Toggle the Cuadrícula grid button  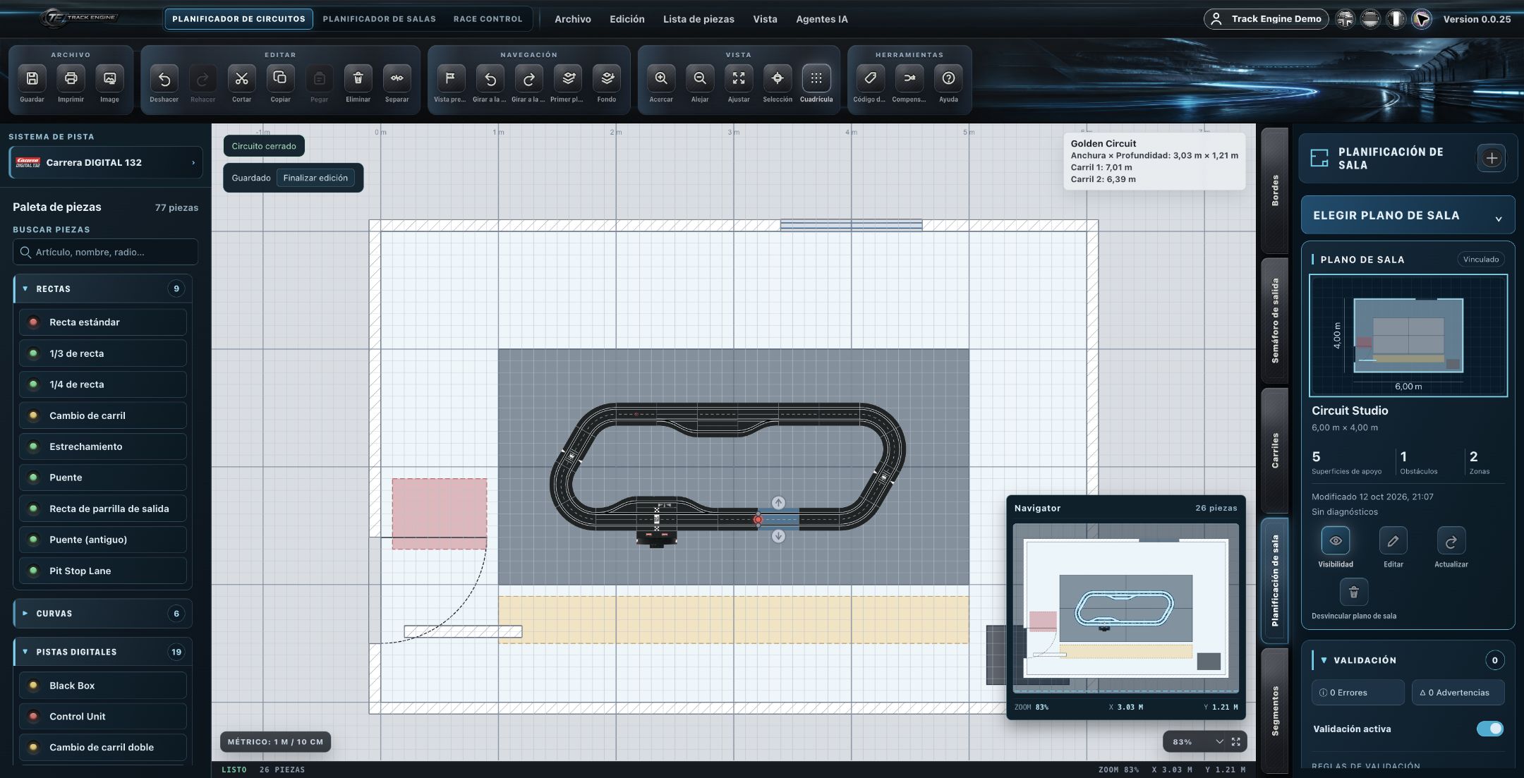coord(816,78)
